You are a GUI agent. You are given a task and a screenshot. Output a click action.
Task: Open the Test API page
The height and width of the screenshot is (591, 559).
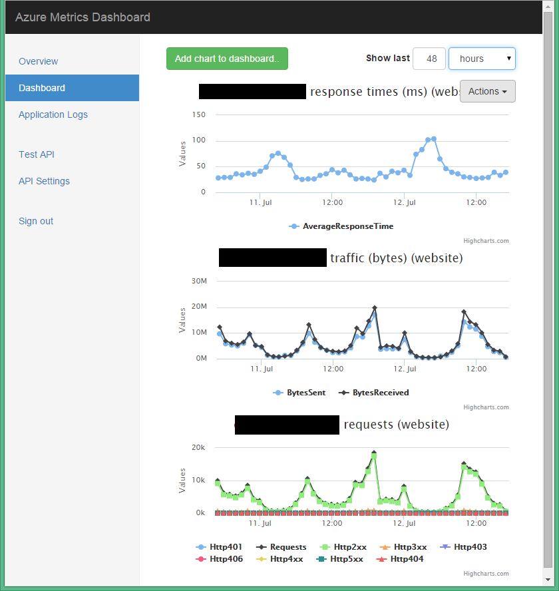click(x=37, y=154)
